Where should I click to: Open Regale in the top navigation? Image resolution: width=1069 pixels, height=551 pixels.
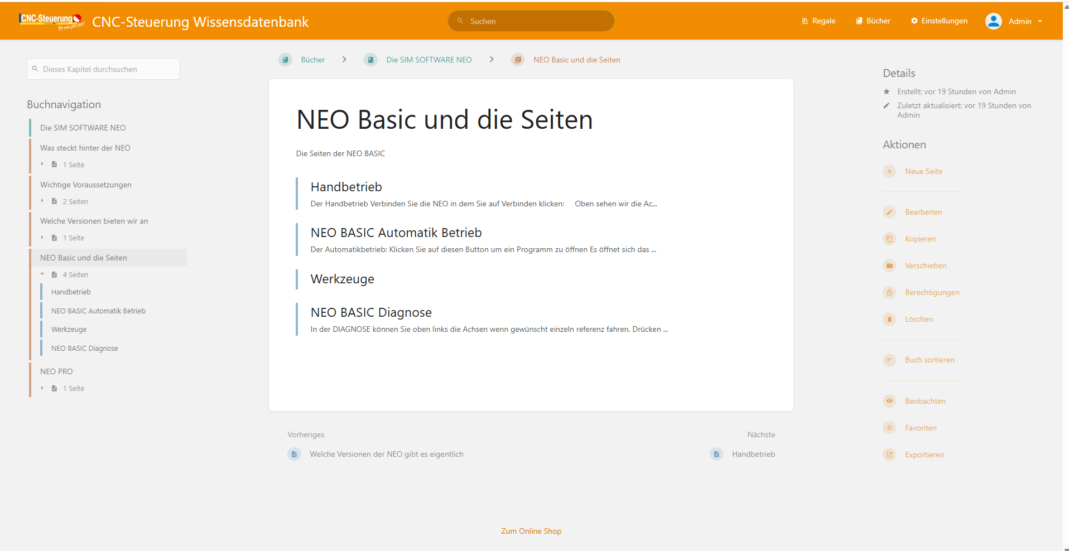click(x=818, y=21)
